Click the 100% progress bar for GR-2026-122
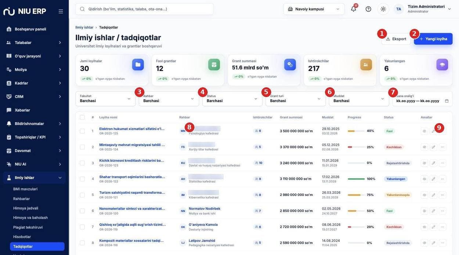Screen dimensions: 459x255 [x=356, y=179]
